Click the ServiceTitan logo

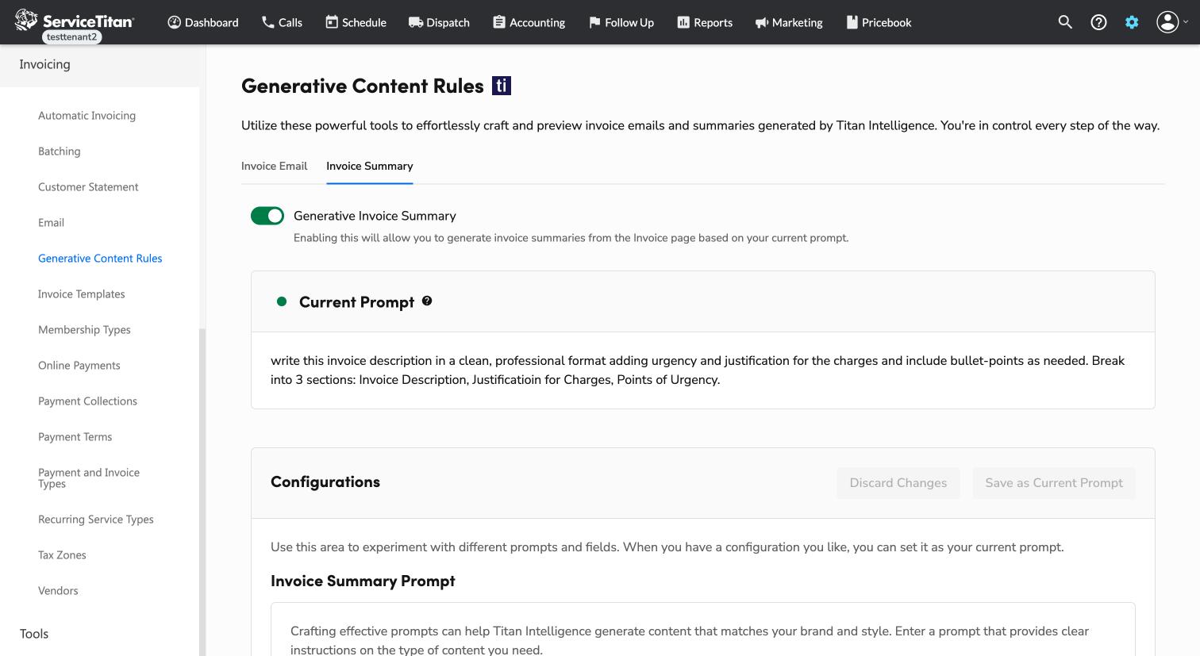pos(75,21)
